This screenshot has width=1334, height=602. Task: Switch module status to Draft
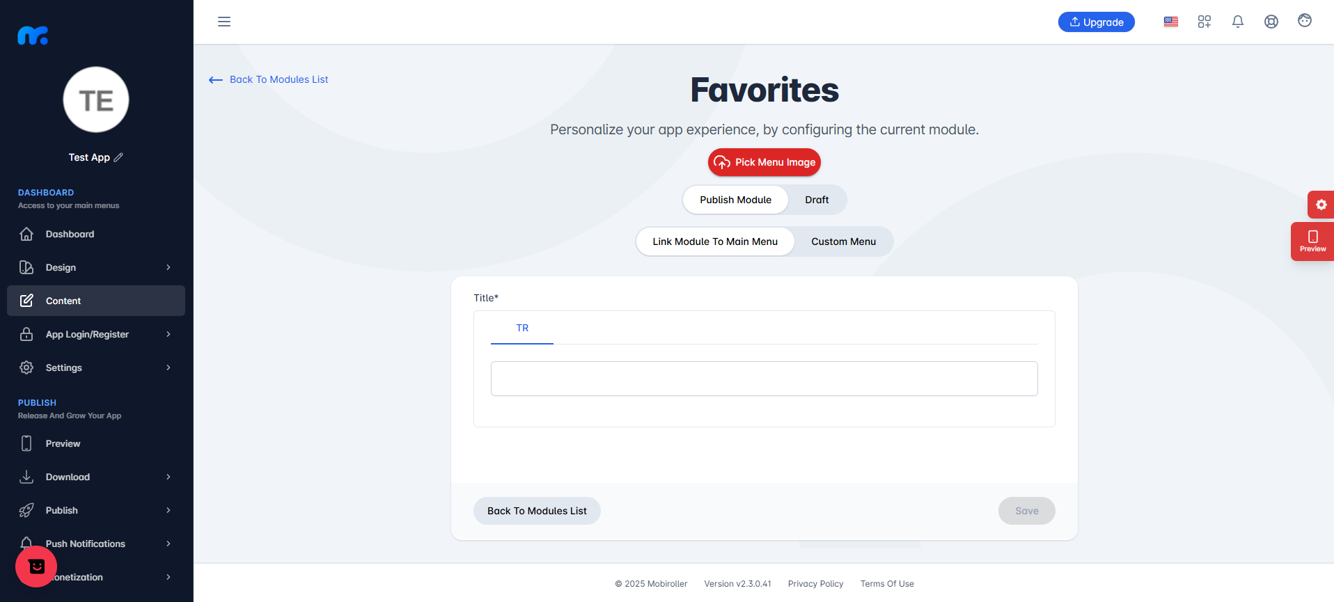(817, 200)
